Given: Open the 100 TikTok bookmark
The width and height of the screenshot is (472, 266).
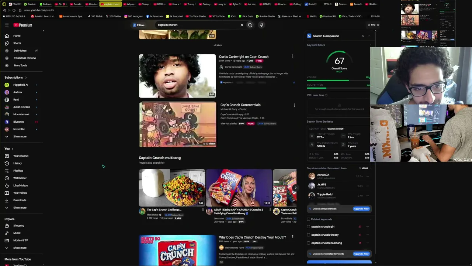Looking at the screenshot, I should [96, 16].
